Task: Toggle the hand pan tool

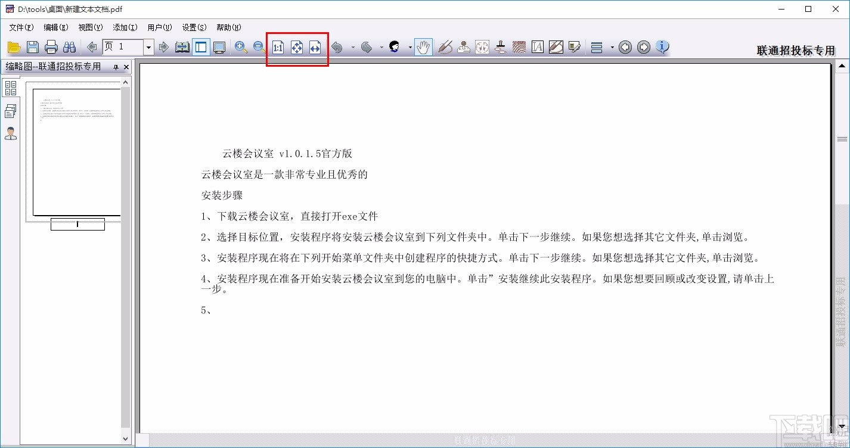Action: [x=423, y=47]
